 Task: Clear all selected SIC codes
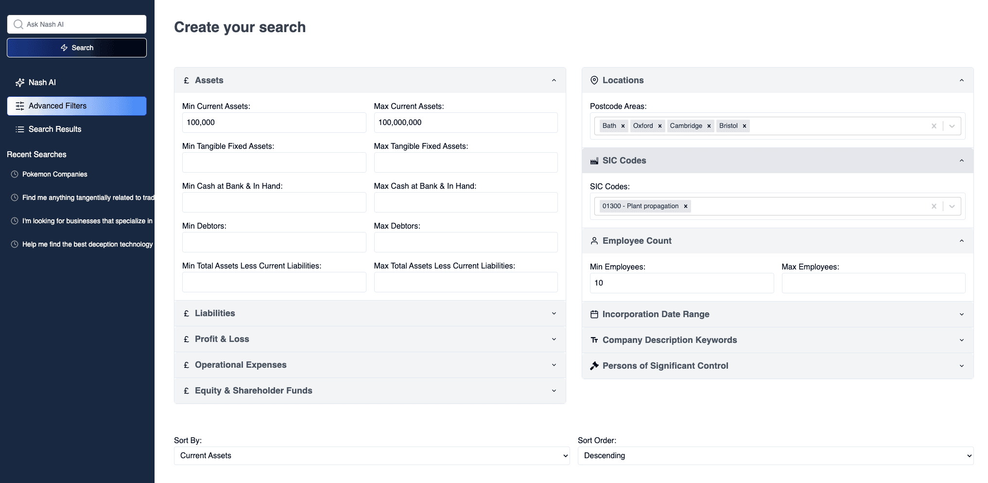(934, 206)
